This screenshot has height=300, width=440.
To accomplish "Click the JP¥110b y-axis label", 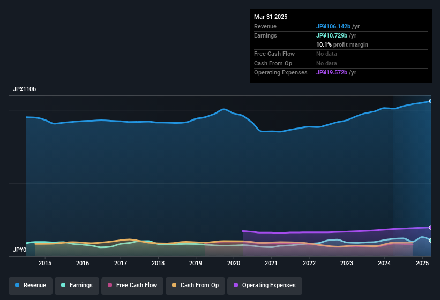I will 25,89.
